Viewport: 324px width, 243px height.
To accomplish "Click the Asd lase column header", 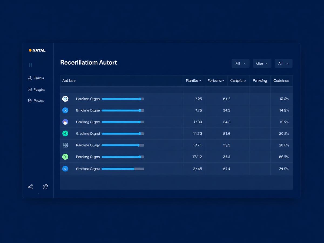I will point(69,80).
